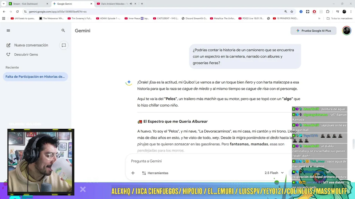Expand the tab search dropdown arrow

(4, 4)
